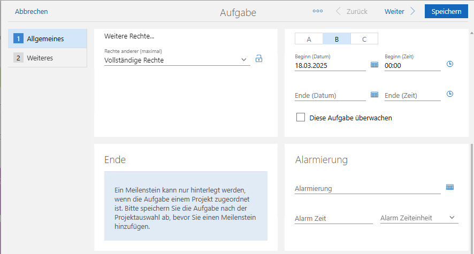The image size is (474, 254).
Task: Switch to the Weiteres section
Action: coord(47,58)
